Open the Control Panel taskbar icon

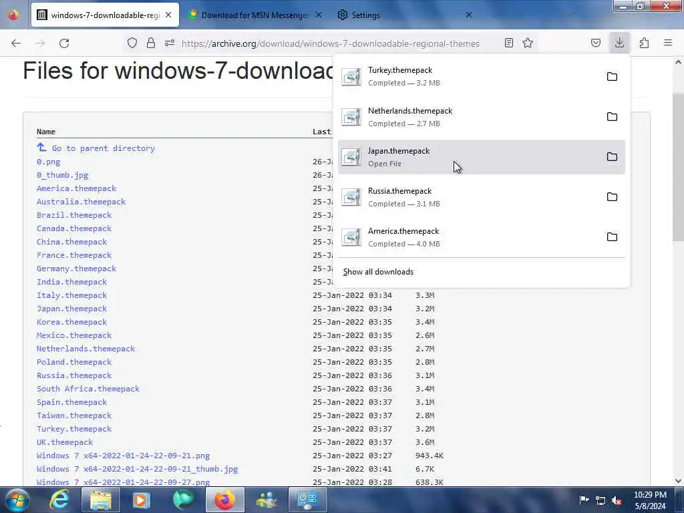click(x=308, y=500)
